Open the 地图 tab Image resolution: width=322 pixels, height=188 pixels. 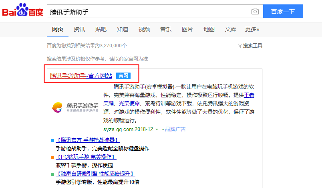(209, 29)
